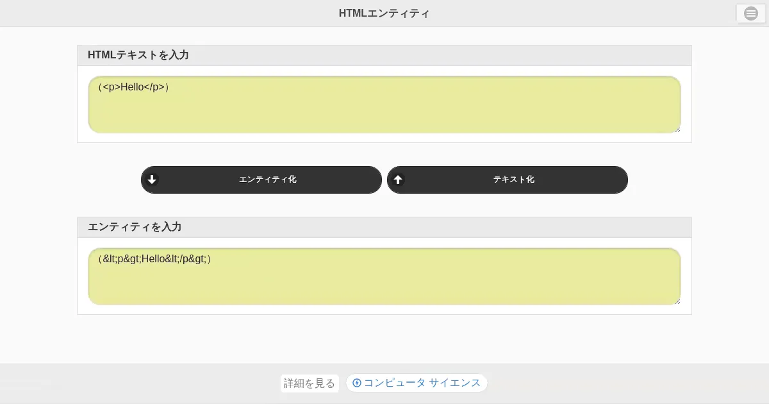Click the circled arrow icon beside コンピュータ サイエンス
This screenshot has height=404, width=769.
coord(357,383)
